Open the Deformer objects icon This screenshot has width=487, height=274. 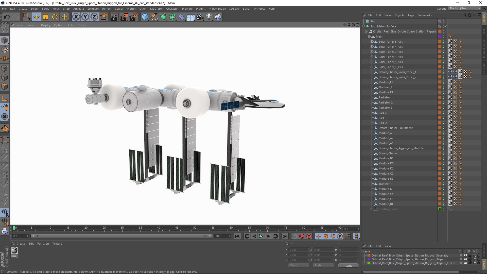[182, 17]
